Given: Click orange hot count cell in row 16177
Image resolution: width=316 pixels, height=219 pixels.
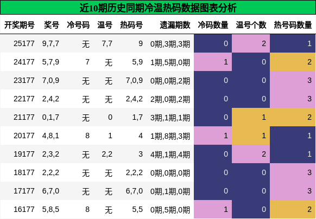Looking at the screenshot, I should click(293, 209).
